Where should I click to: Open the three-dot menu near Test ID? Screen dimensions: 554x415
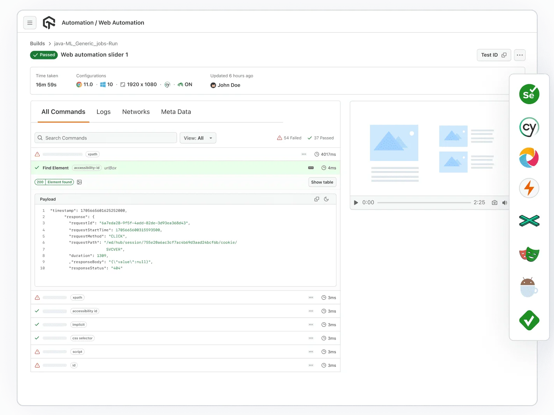pos(519,55)
